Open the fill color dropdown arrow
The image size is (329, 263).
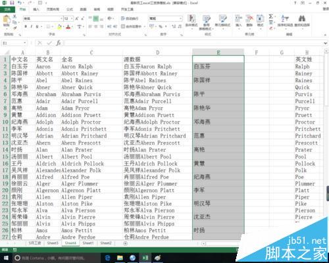(63, 27)
